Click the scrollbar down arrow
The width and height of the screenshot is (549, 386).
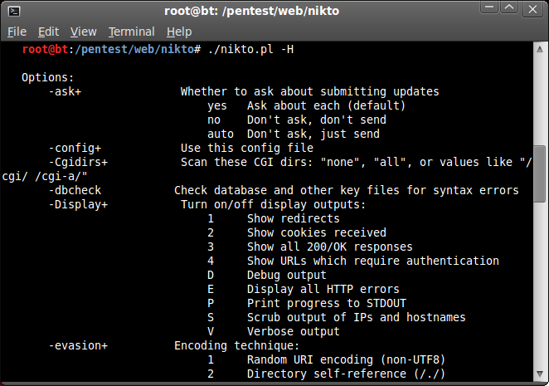click(x=539, y=375)
